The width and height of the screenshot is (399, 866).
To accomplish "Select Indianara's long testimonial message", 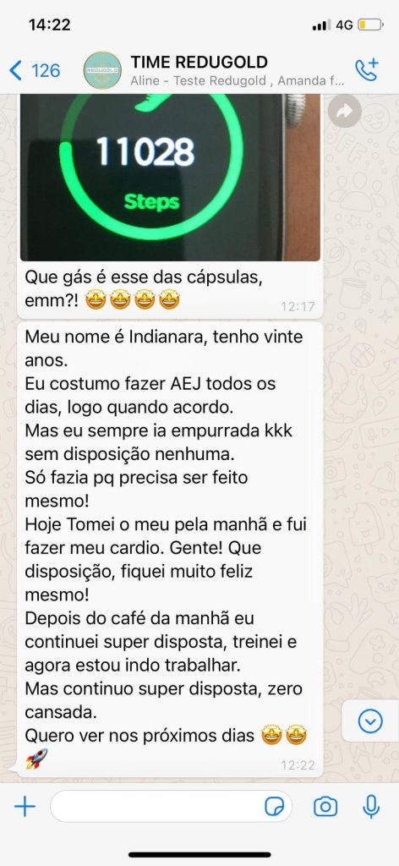I will [x=170, y=550].
